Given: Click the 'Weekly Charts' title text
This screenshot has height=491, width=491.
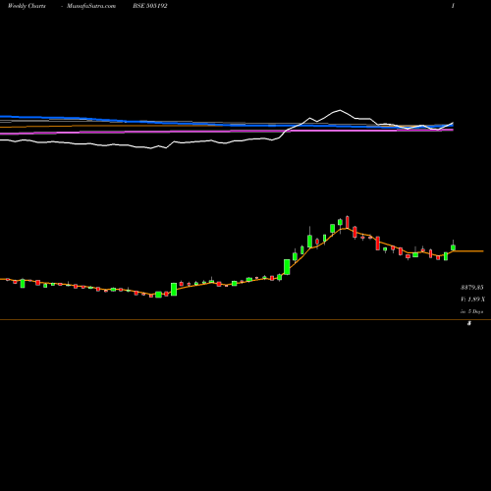Looking at the screenshot, I should click(27, 6).
